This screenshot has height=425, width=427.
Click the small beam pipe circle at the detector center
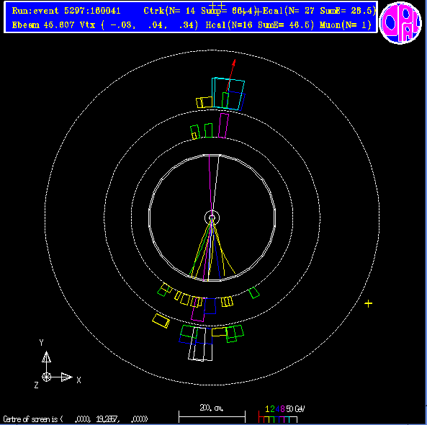tap(212, 218)
